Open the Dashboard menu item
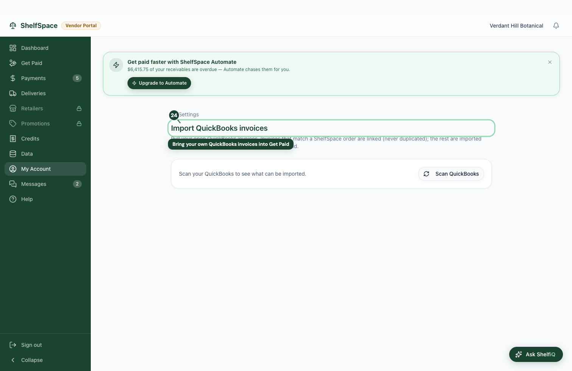The height and width of the screenshot is (371, 572). point(45,48)
